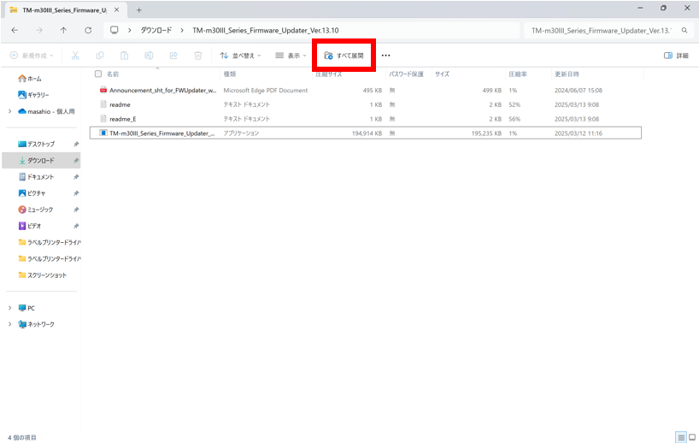Click the PDF icon of the Announcement file
Image resolution: width=699 pixels, height=443 pixels.
(x=103, y=90)
